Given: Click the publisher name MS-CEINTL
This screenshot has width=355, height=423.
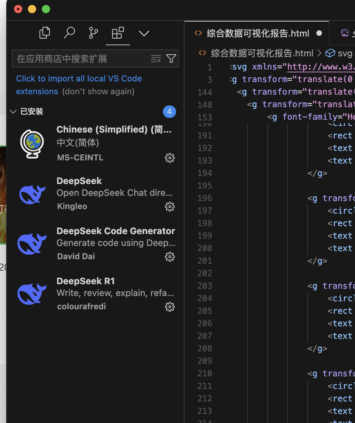Looking at the screenshot, I should click(x=80, y=158).
